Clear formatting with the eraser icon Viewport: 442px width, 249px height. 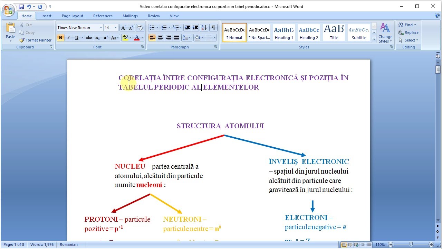[140, 28]
